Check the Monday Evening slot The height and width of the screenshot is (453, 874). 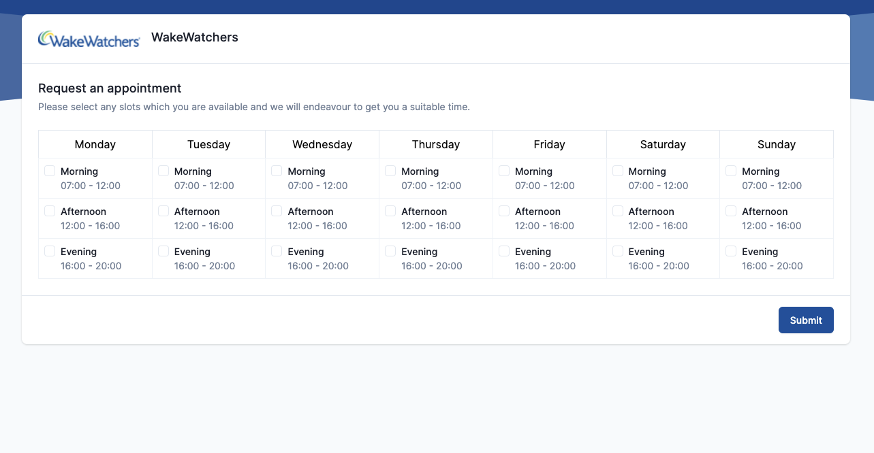[x=50, y=251]
